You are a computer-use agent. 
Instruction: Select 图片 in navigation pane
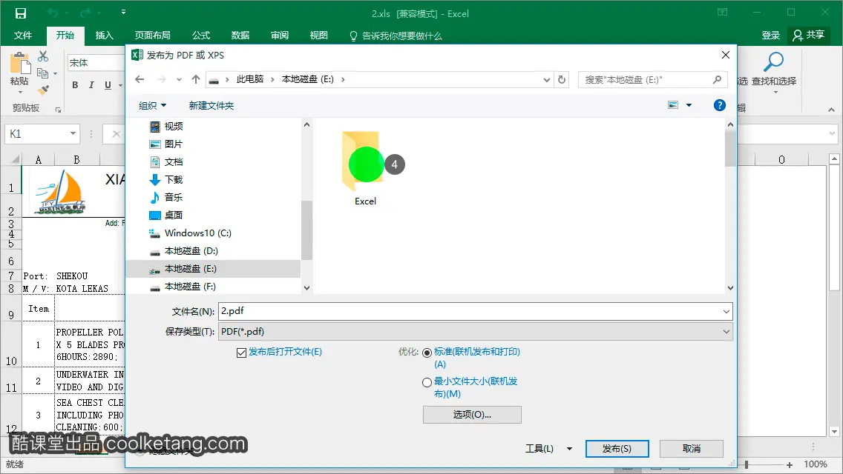click(x=174, y=144)
